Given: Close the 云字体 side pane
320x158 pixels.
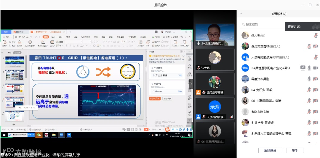Looking at the screenshot, I should tap(185, 52).
